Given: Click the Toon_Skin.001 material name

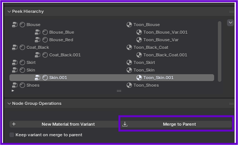Looking at the screenshot, I should coord(158,78).
